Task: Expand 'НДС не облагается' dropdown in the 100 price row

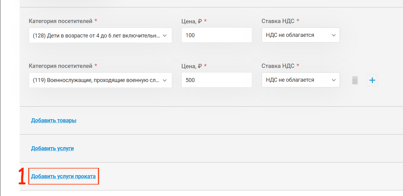Action: click(x=300, y=35)
